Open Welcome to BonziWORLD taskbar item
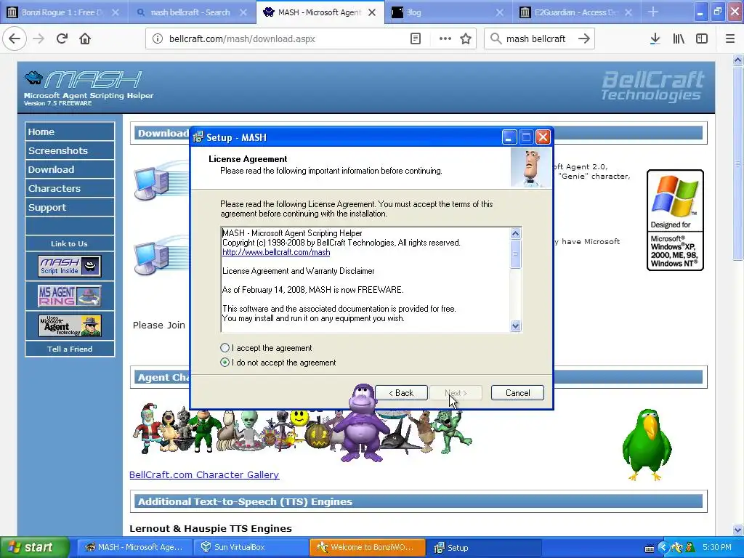This screenshot has height=558, width=744. (366, 547)
